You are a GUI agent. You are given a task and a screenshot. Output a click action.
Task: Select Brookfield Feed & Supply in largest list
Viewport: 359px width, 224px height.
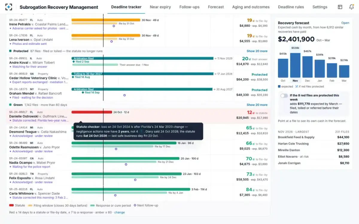[x=314, y=137]
